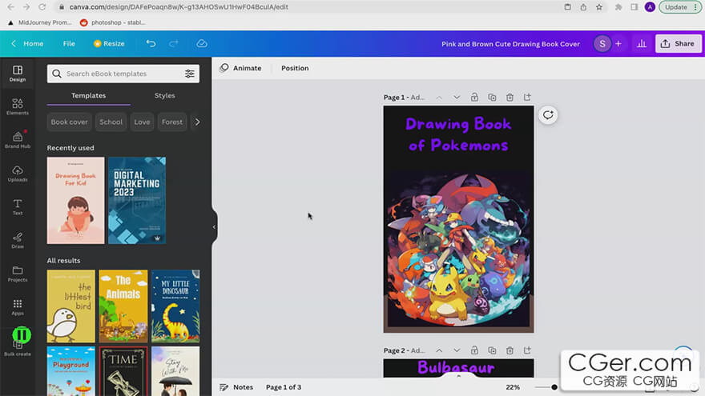The width and height of the screenshot is (705, 396).
Task: Open the File menu
Action: click(x=69, y=43)
